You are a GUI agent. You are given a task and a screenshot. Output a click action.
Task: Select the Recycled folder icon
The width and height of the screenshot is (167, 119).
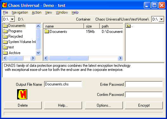[x=5, y=36]
